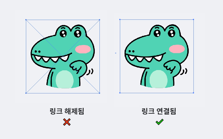
Task: Click top-left handle of unlinked image frame
Action: 26,20
